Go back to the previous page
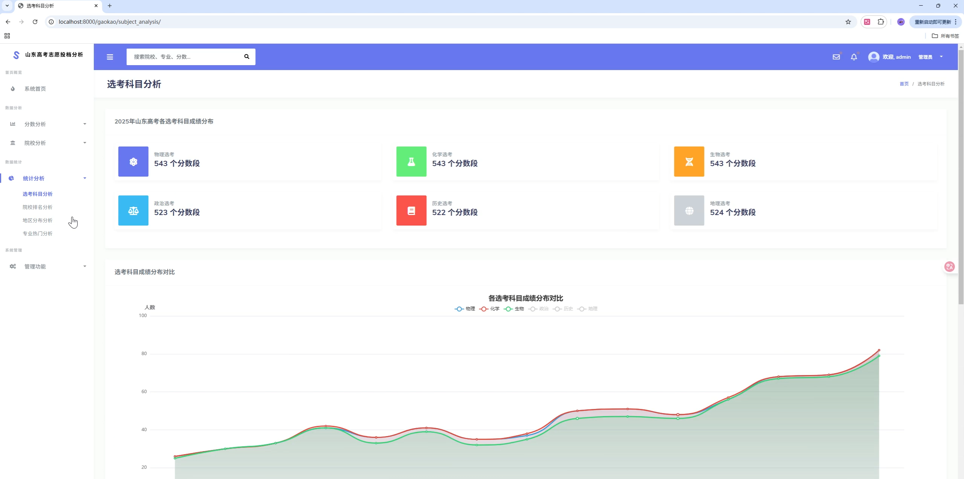 pyautogui.click(x=8, y=22)
